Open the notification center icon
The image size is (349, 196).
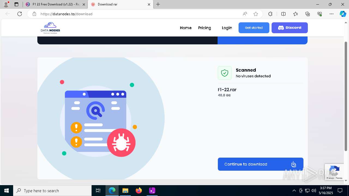coord(340,191)
